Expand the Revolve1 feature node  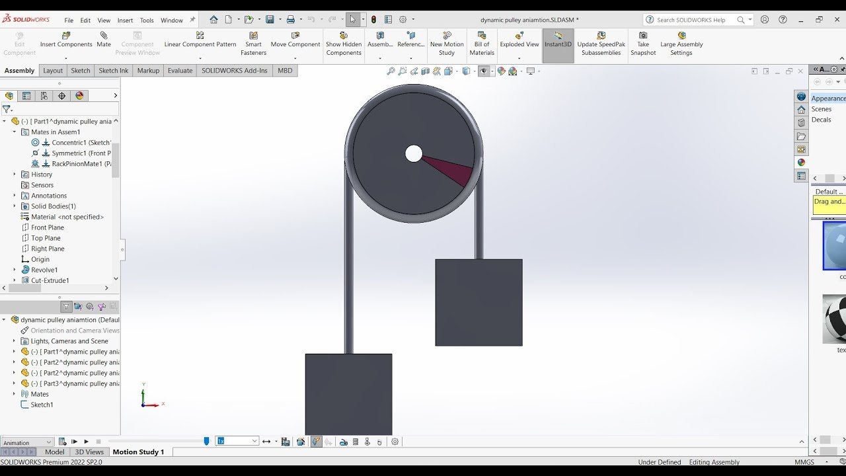(x=15, y=270)
